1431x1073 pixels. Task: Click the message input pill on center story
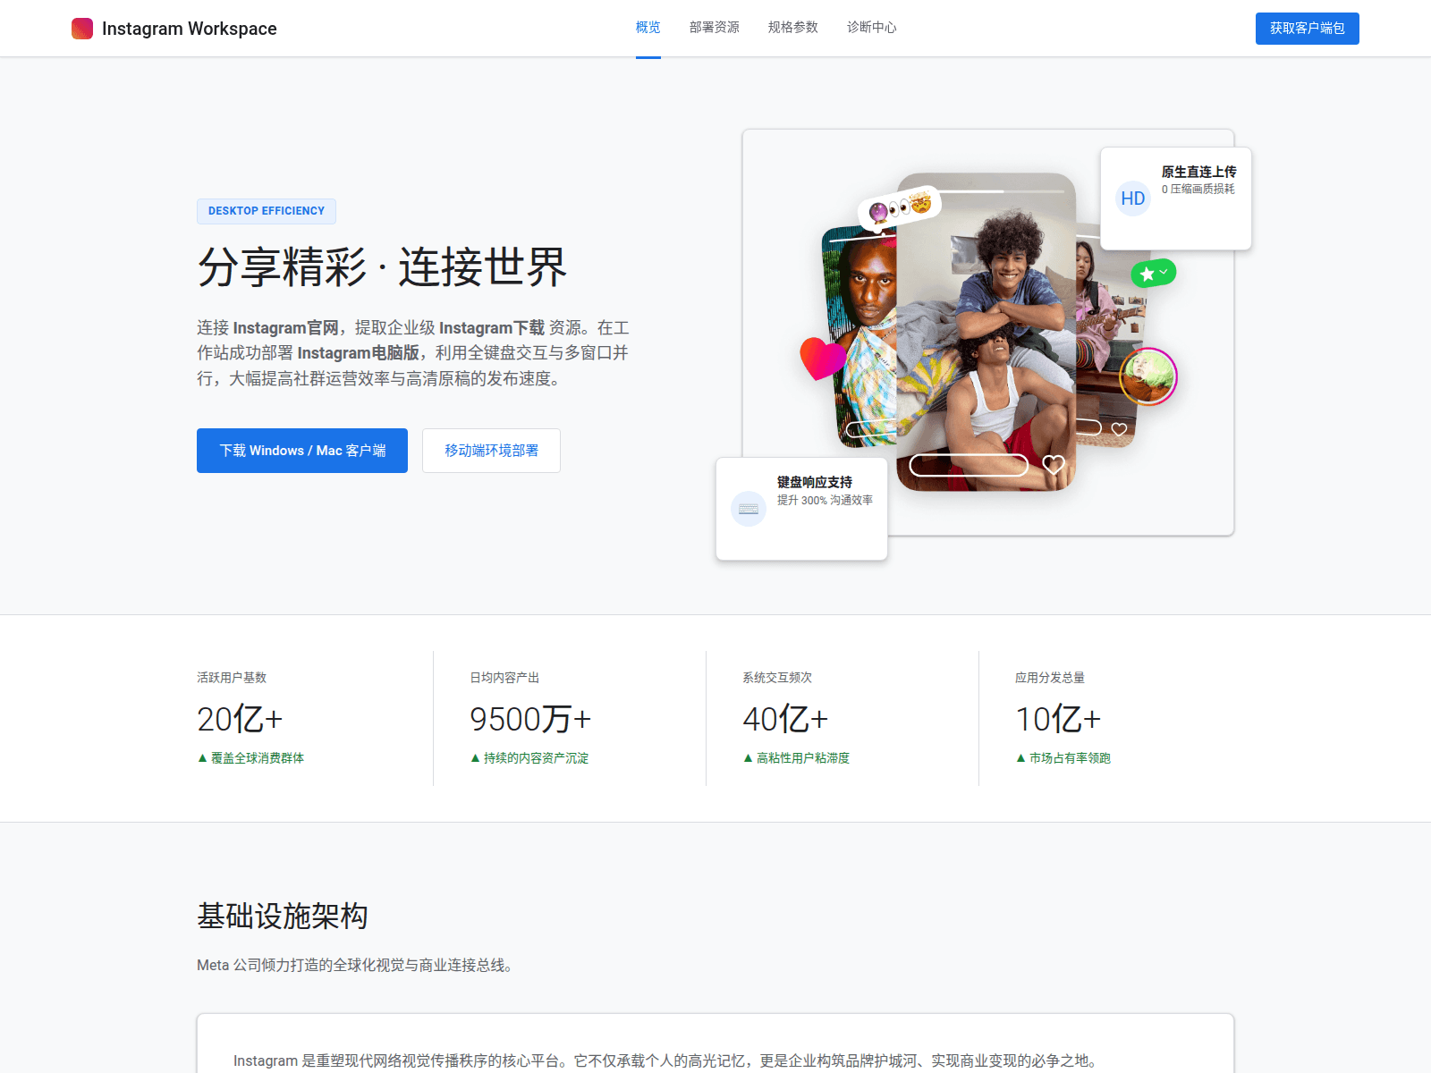[x=969, y=465]
